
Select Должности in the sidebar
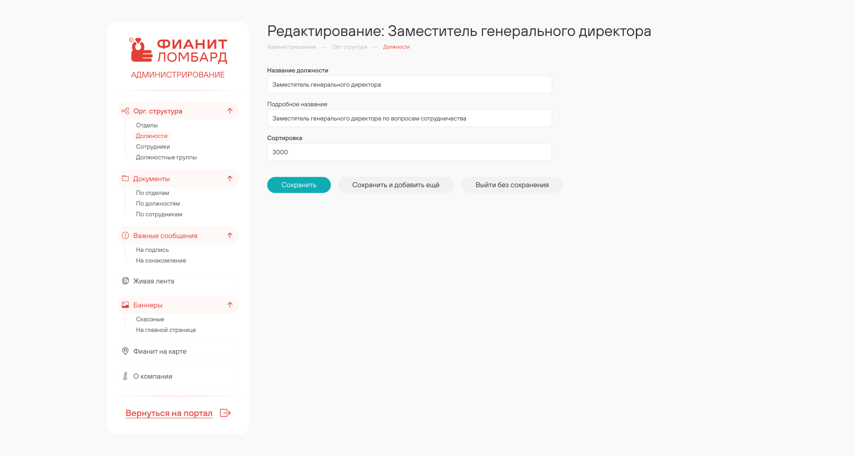[152, 136]
